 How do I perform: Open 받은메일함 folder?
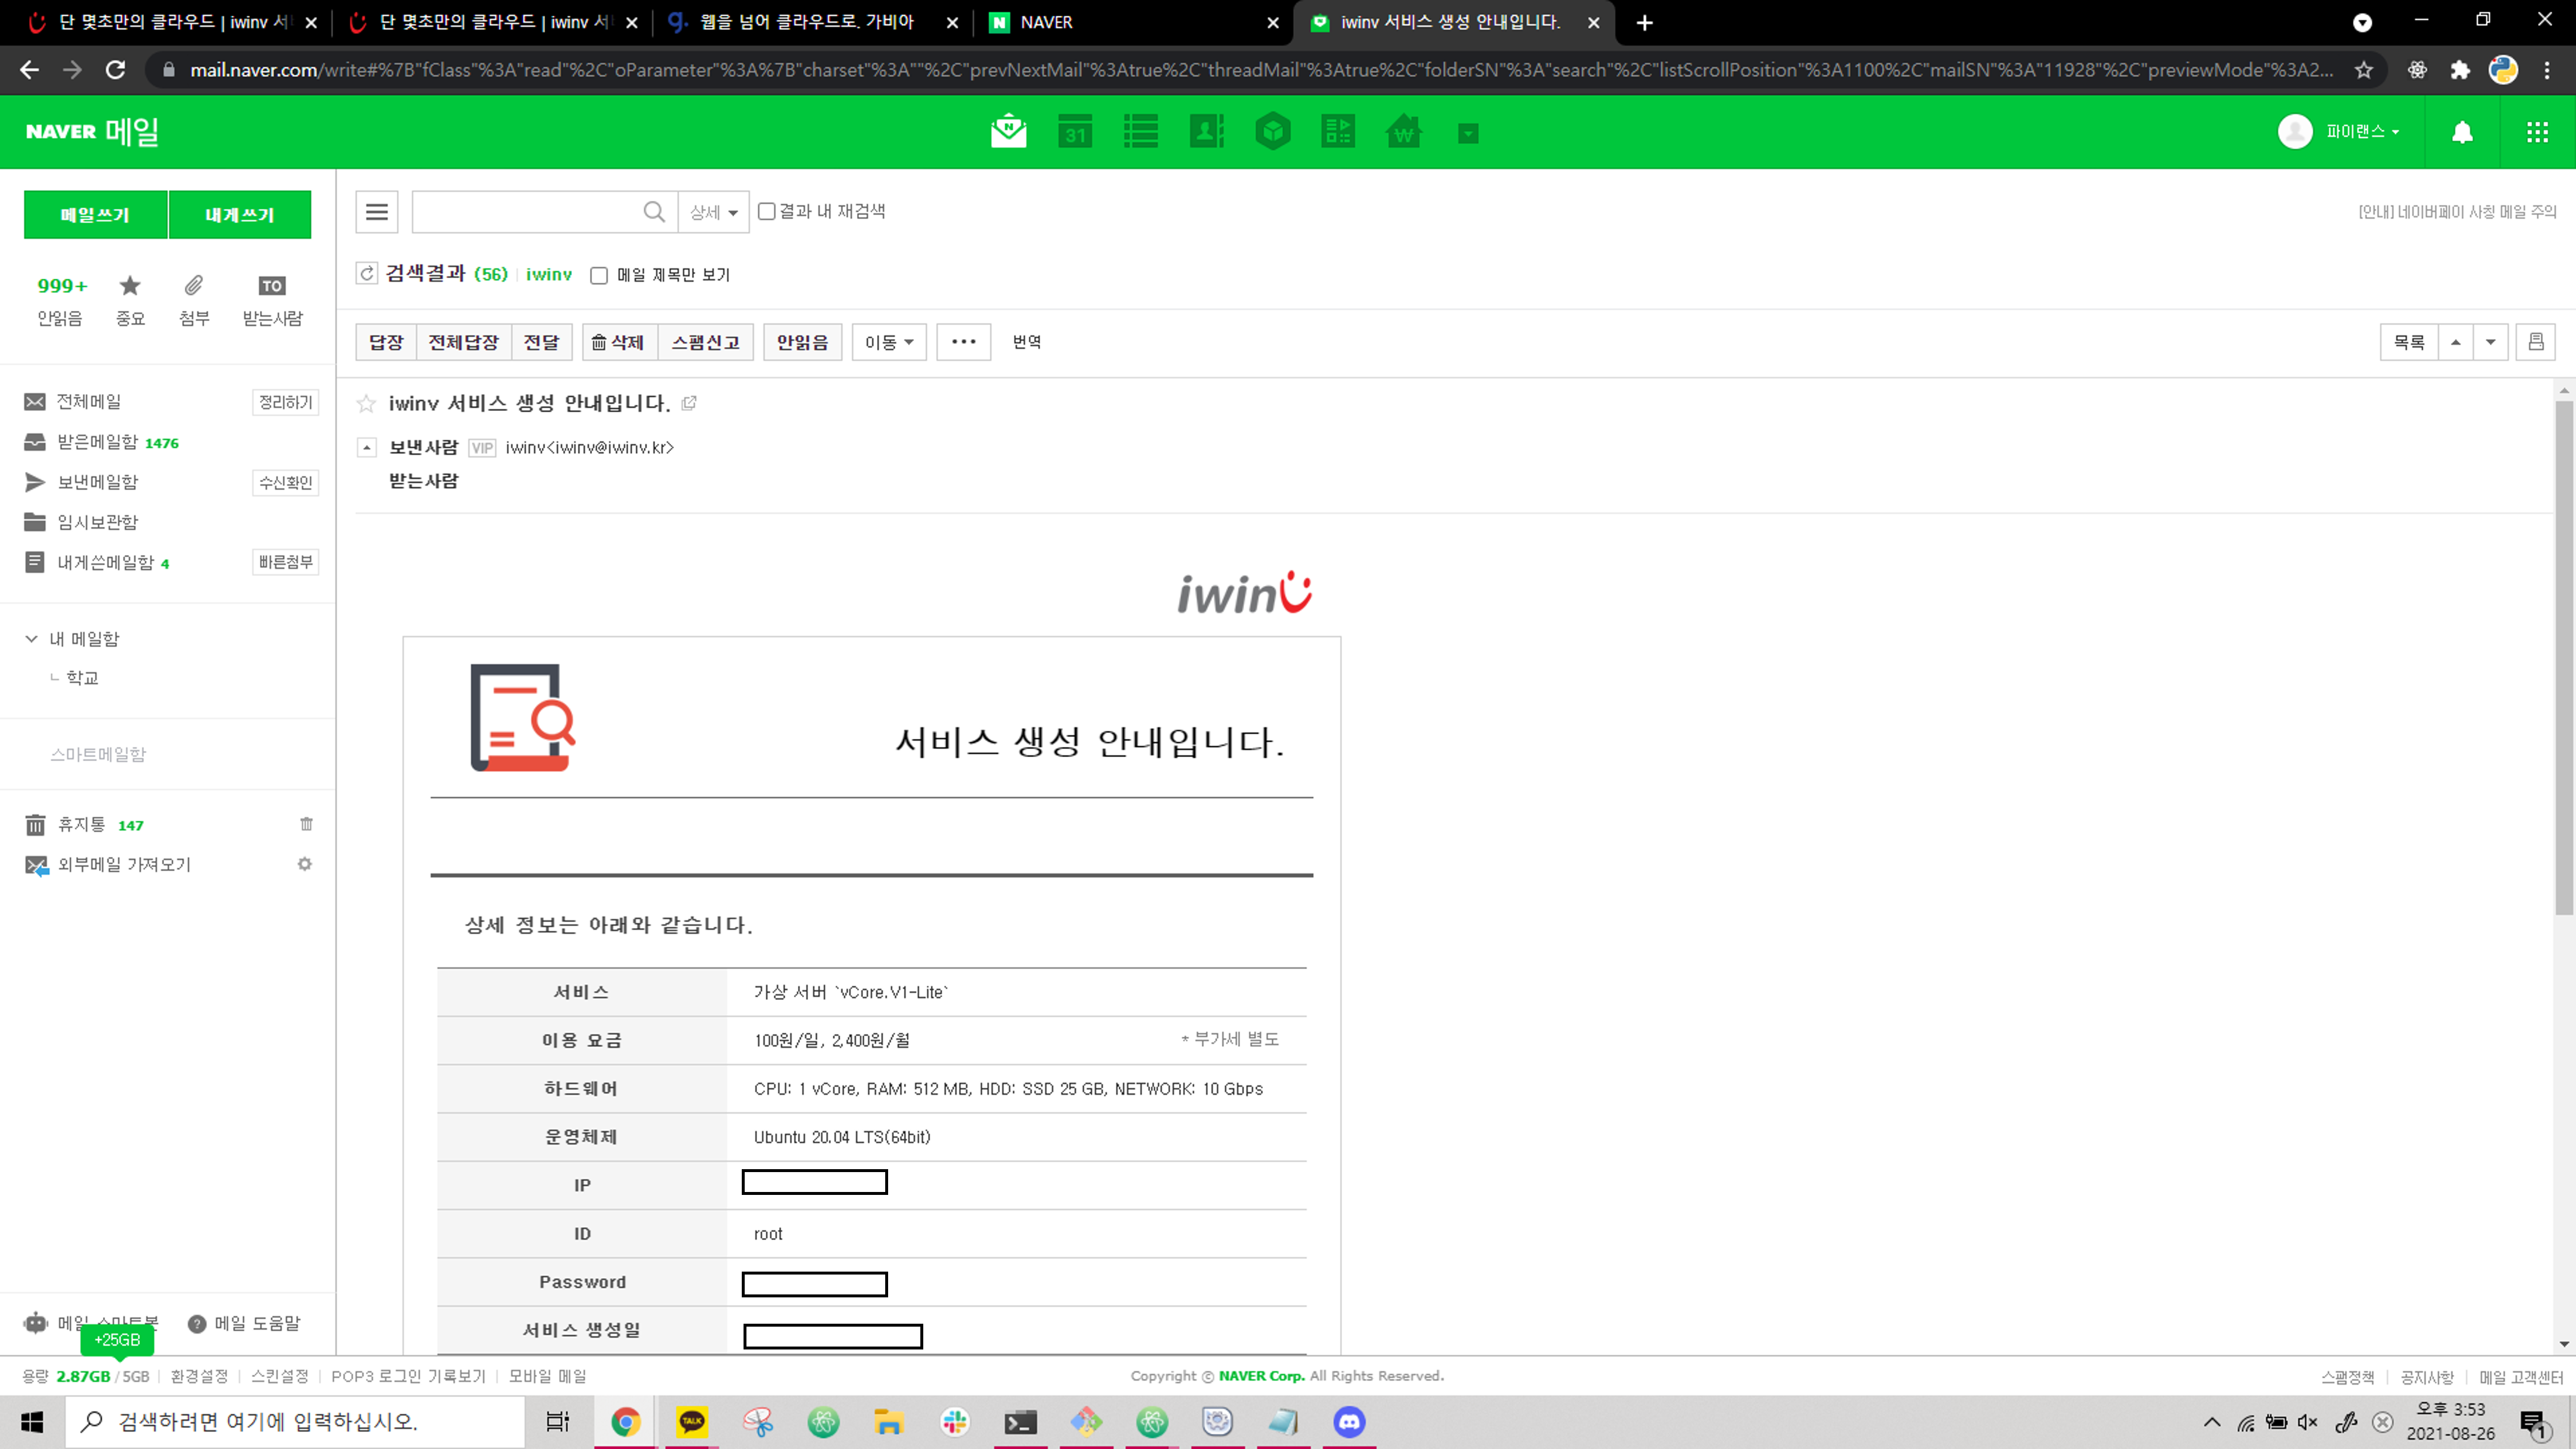click(x=97, y=442)
